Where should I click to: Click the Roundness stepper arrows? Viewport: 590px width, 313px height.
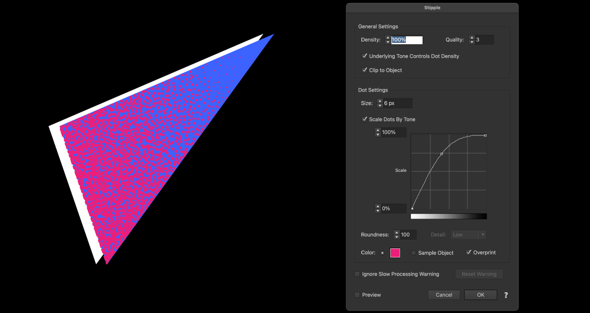point(396,235)
